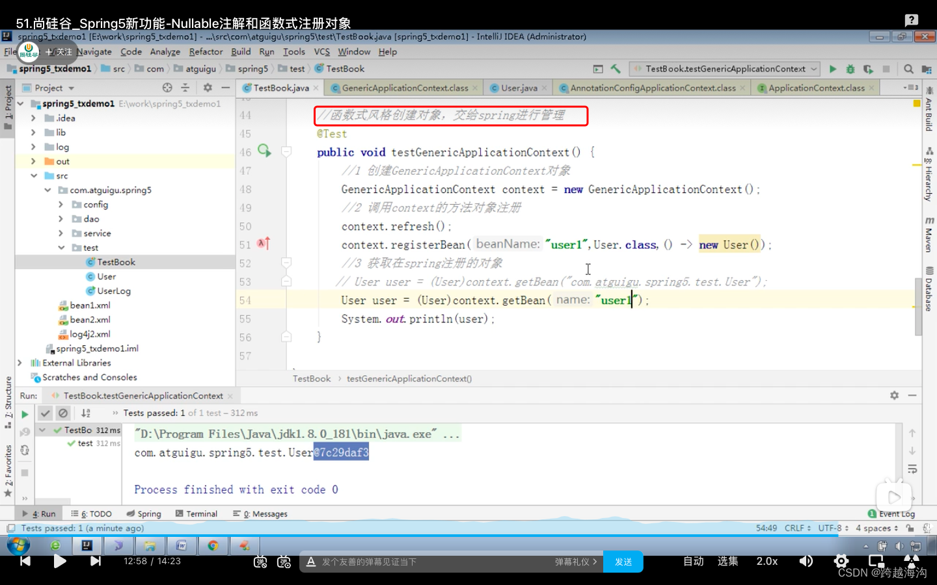Start the debug bug icon in toolbar

click(850, 69)
